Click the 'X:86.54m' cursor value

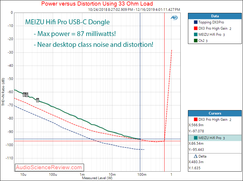196,144
